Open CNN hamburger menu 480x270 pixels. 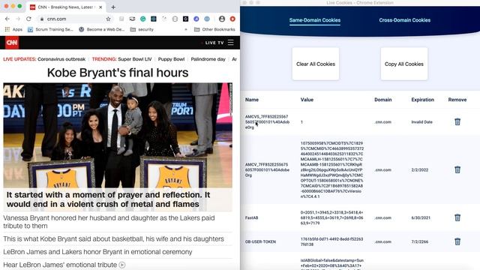click(x=231, y=43)
